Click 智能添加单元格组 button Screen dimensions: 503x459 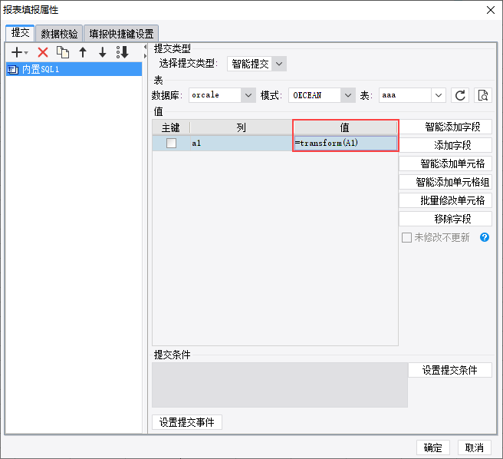click(445, 182)
